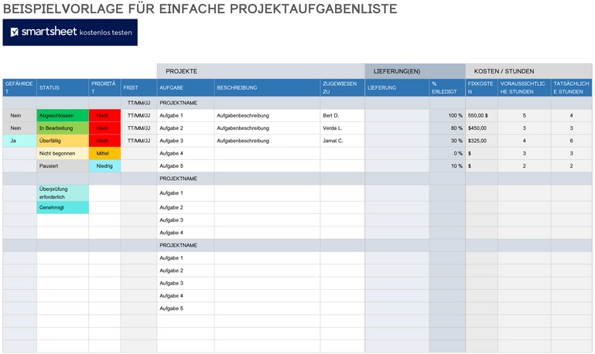Select the green Abgeschlossen status cell
The height and width of the screenshot is (354, 595).
click(63, 116)
